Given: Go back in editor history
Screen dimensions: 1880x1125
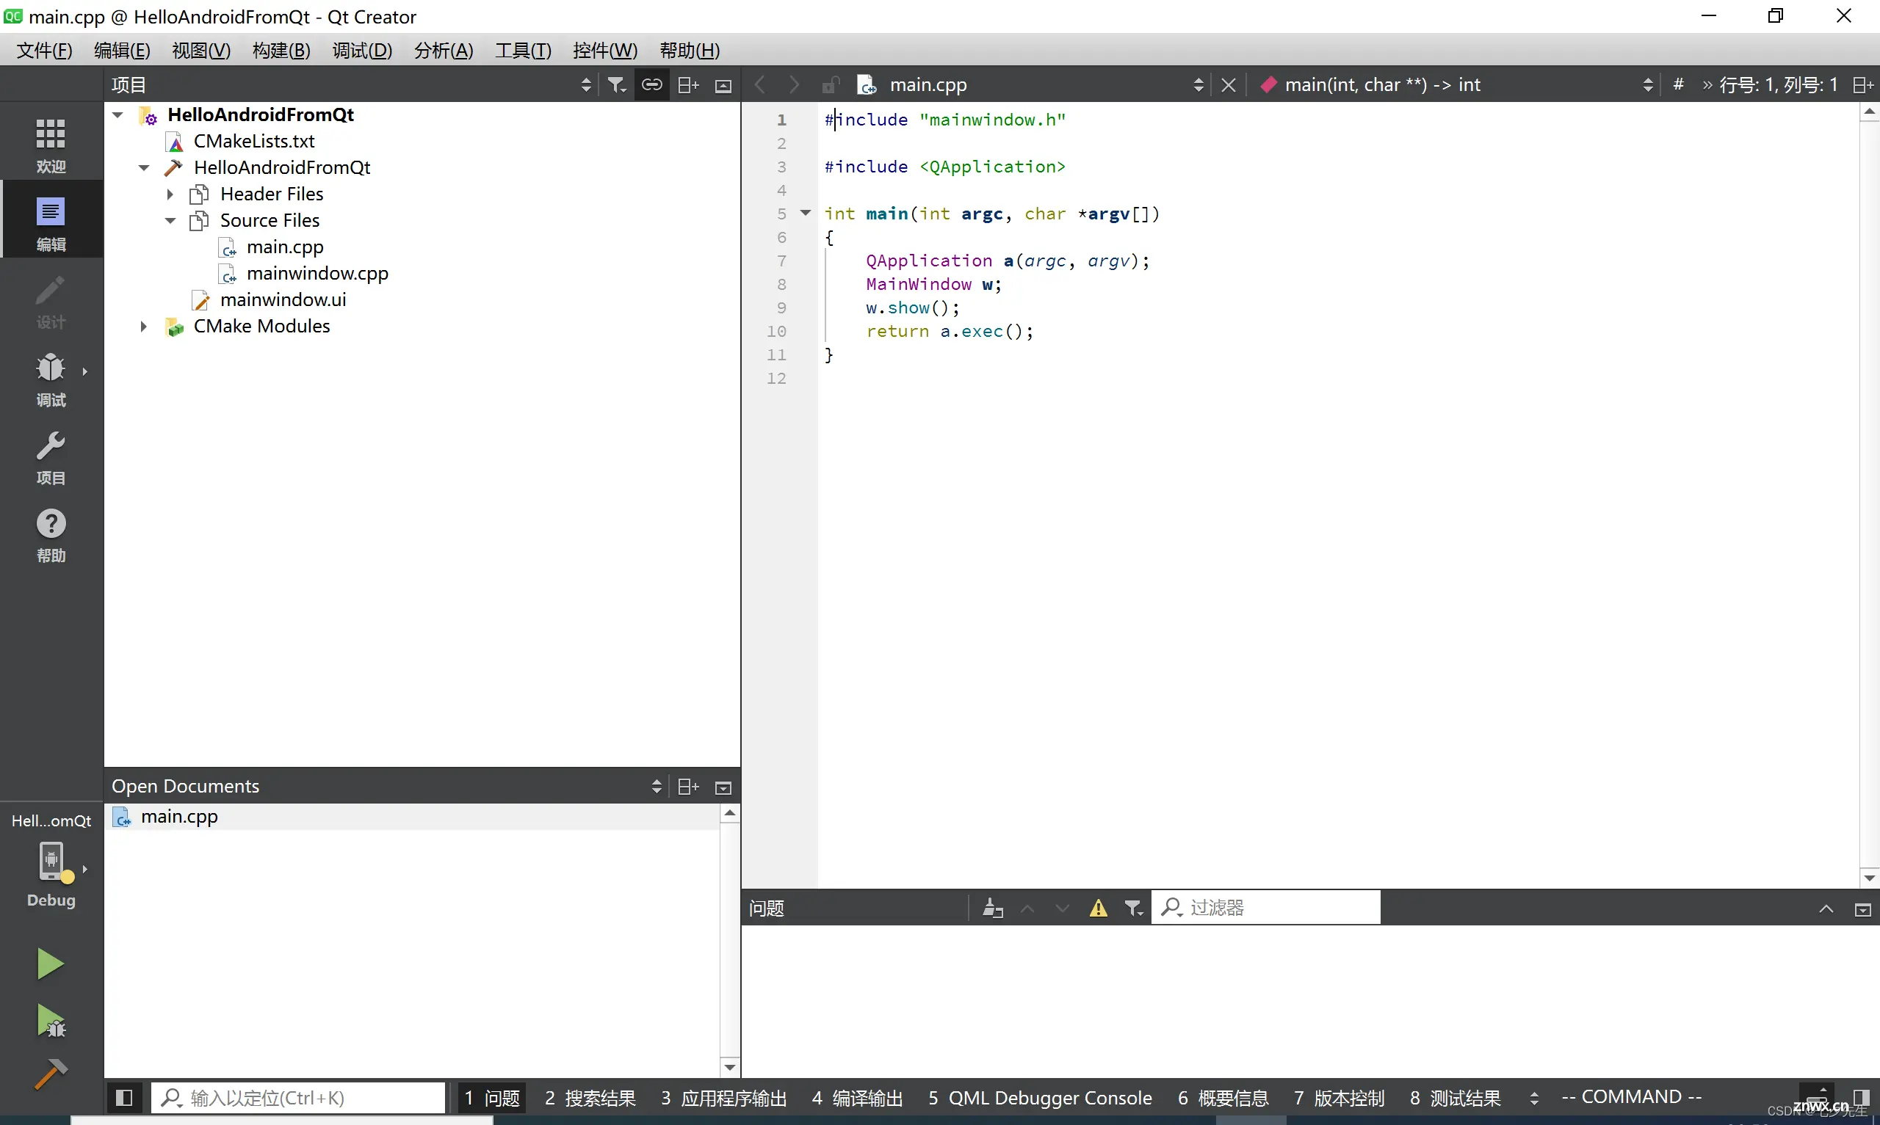Looking at the screenshot, I should [x=760, y=85].
